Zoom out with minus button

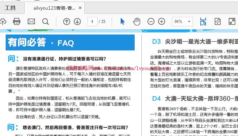(151, 22)
